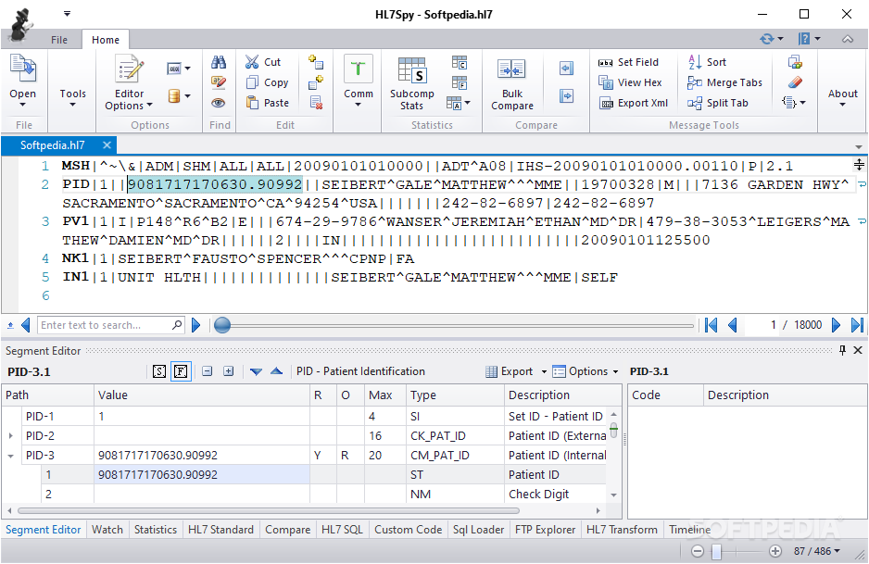The width and height of the screenshot is (869, 564).
Task: Click Cut in Edit group
Action: (263, 62)
